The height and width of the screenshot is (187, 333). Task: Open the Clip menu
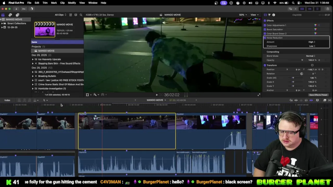62,3
